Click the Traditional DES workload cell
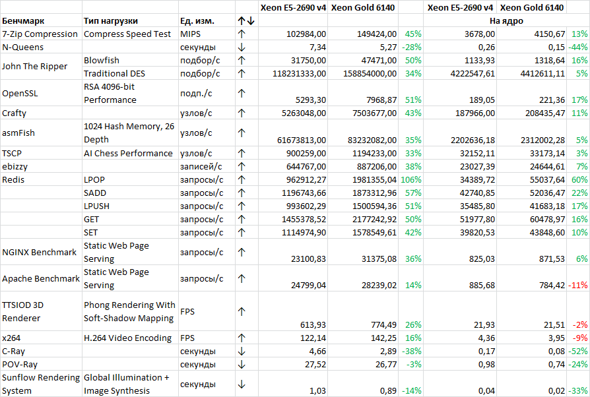The image size is (590, 397). point(130,73)
